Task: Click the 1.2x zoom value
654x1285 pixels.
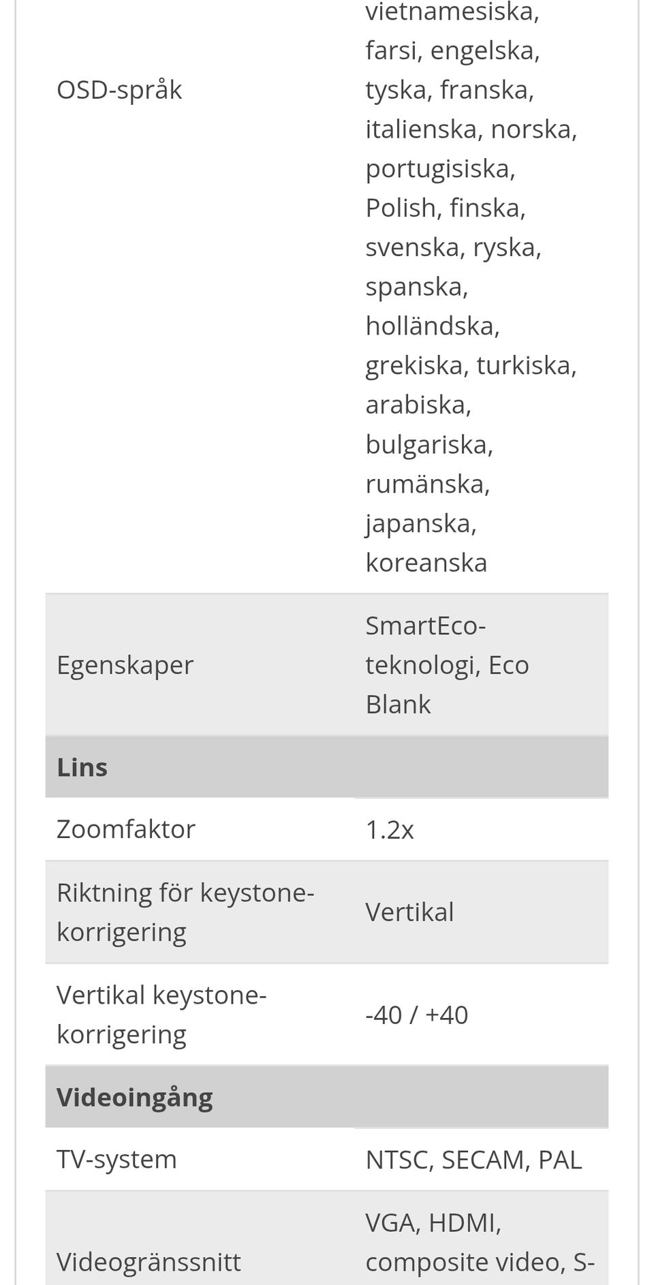Action: click(x=390, y=830)
